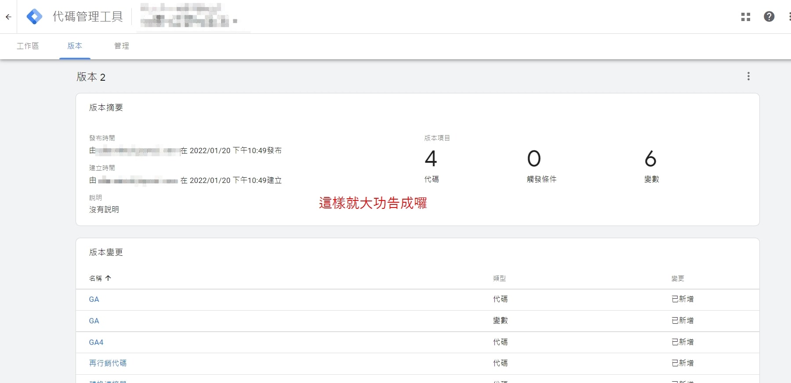Viewport: 791px width, 383px height.
Task: Click 已新增 in the GA4 row
Action: coord(682,342)
